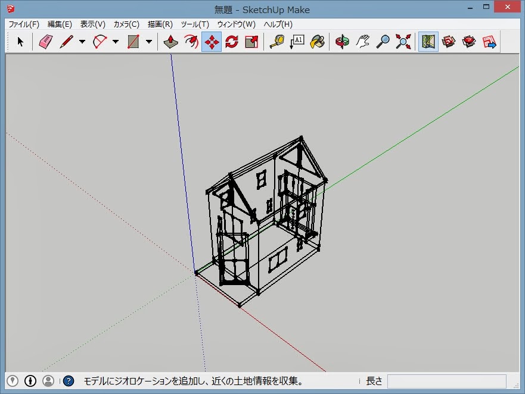Activate the Orbit camera tool
The width and height of the screenshot is (525, 394).
342,42
